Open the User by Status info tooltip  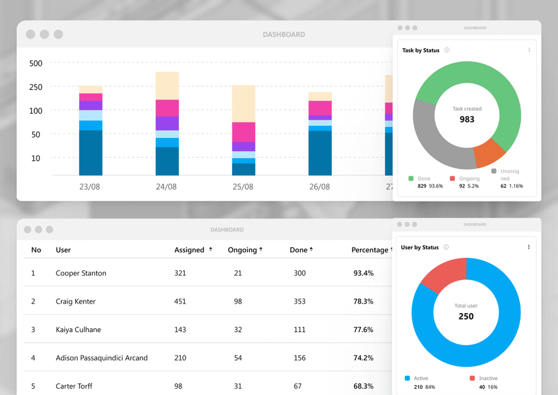(x=446, y=247)
